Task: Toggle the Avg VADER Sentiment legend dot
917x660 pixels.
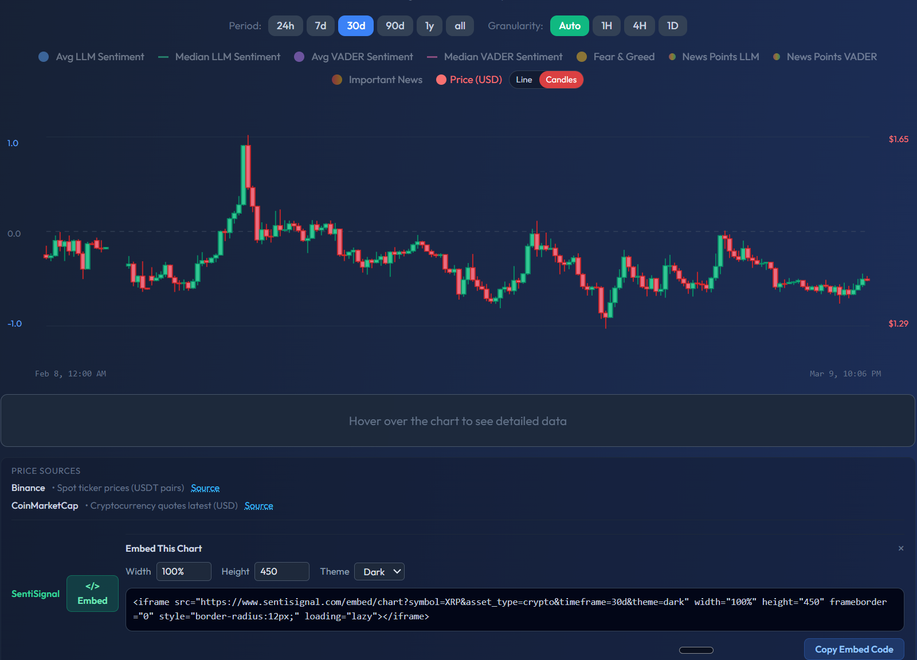Action: 299,57
